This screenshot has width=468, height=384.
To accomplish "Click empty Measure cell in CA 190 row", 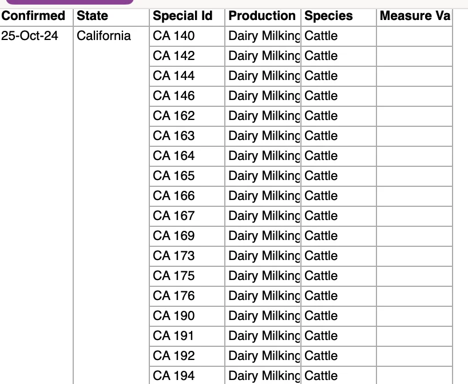I will [x=415, y=316].
